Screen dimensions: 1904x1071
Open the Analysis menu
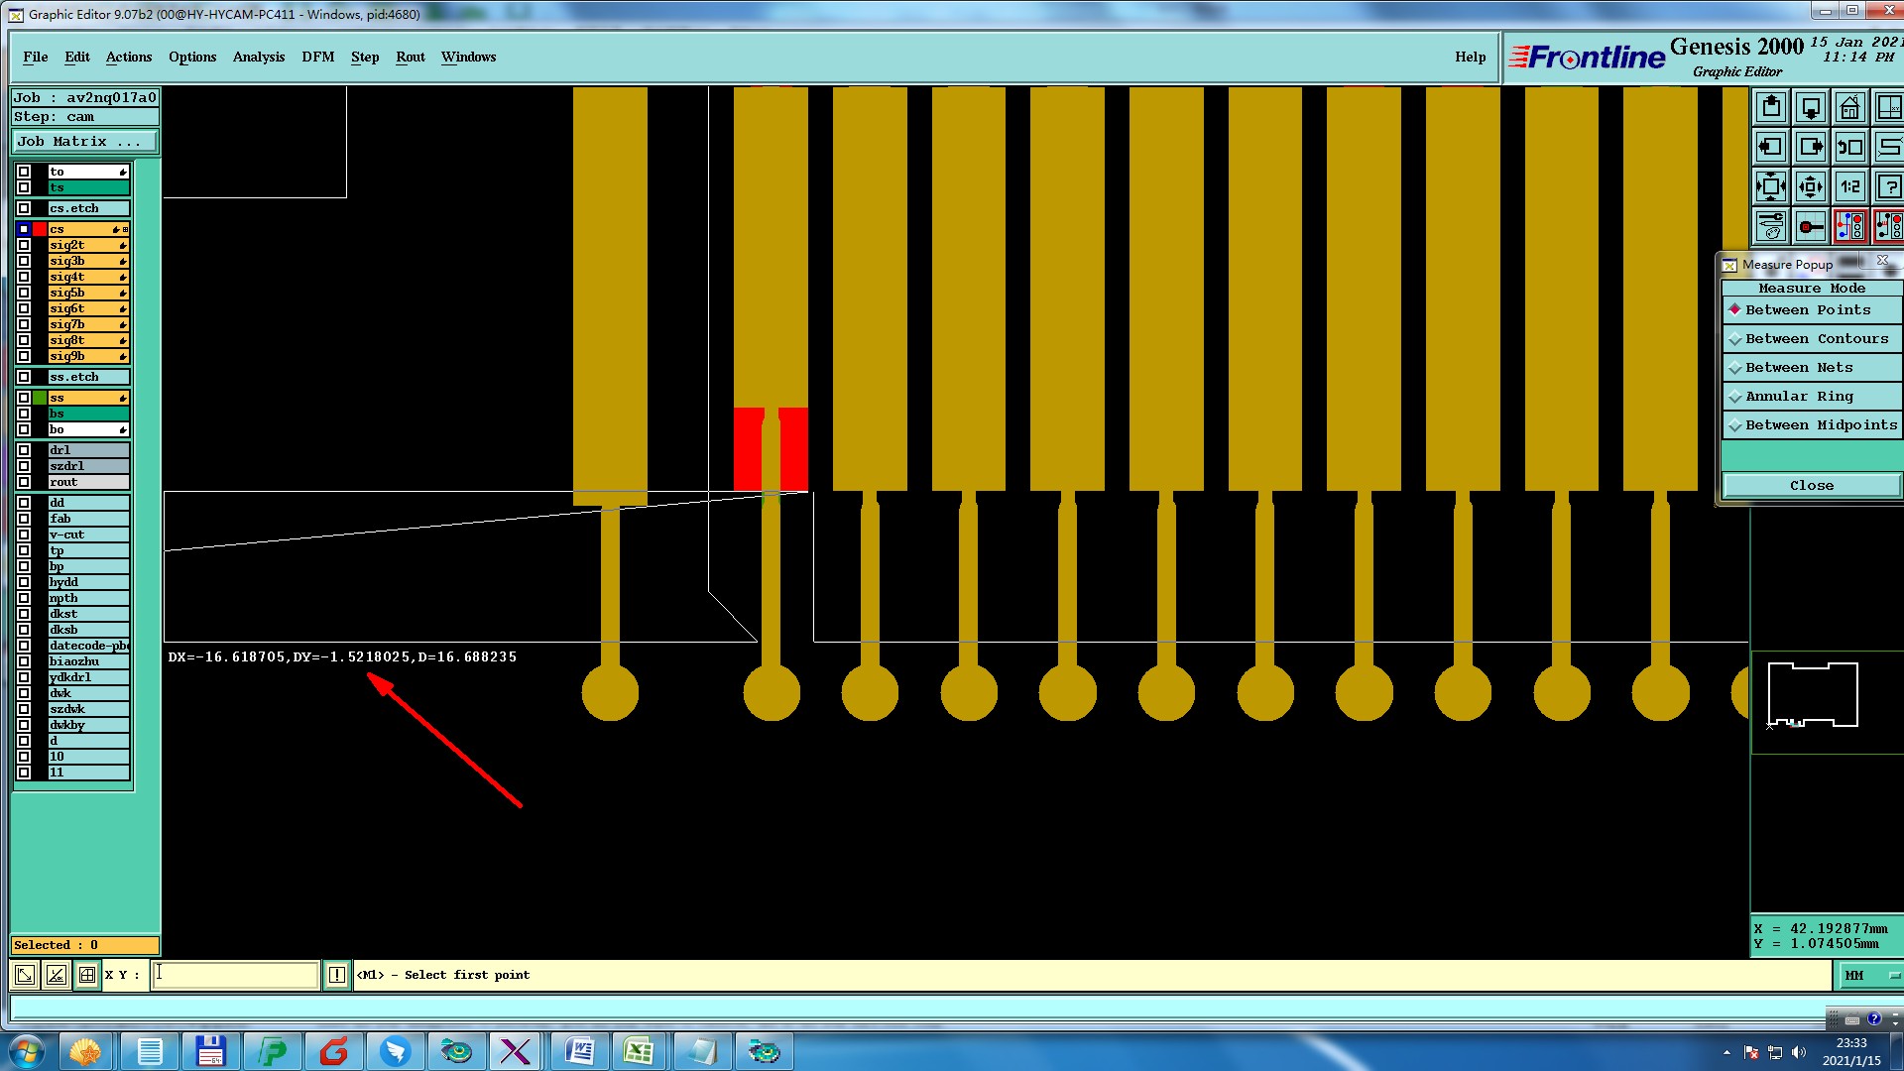pyautogui.click(x=258, y=58)
